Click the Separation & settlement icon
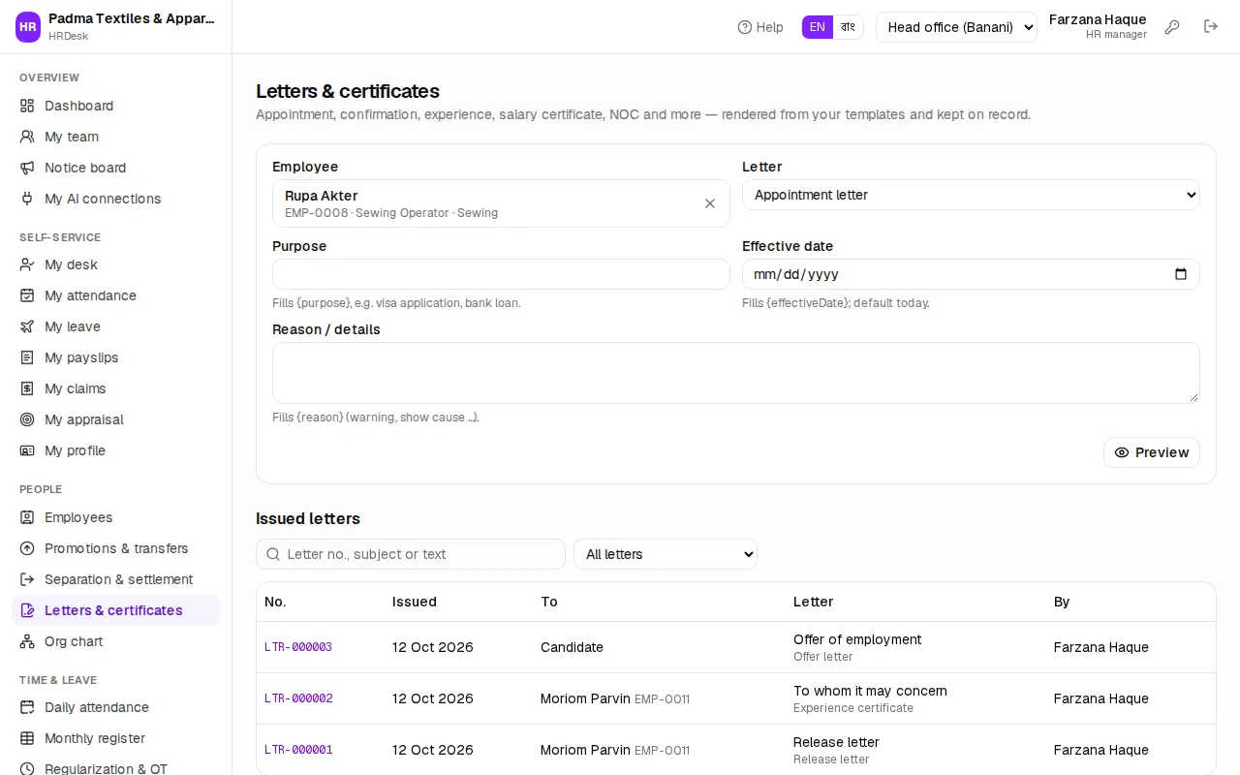This screenshot has width=1240, height=775. pos(27,579)
